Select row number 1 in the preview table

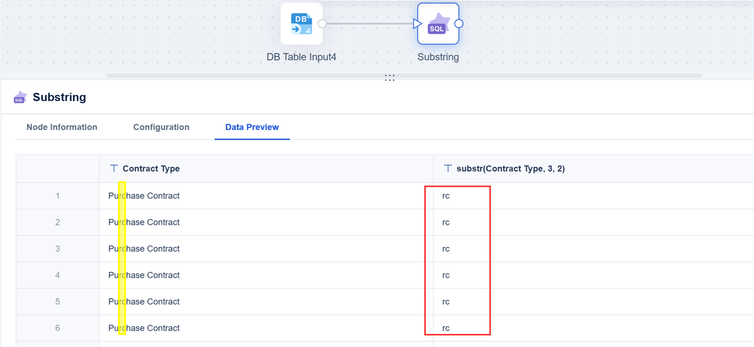58,196
